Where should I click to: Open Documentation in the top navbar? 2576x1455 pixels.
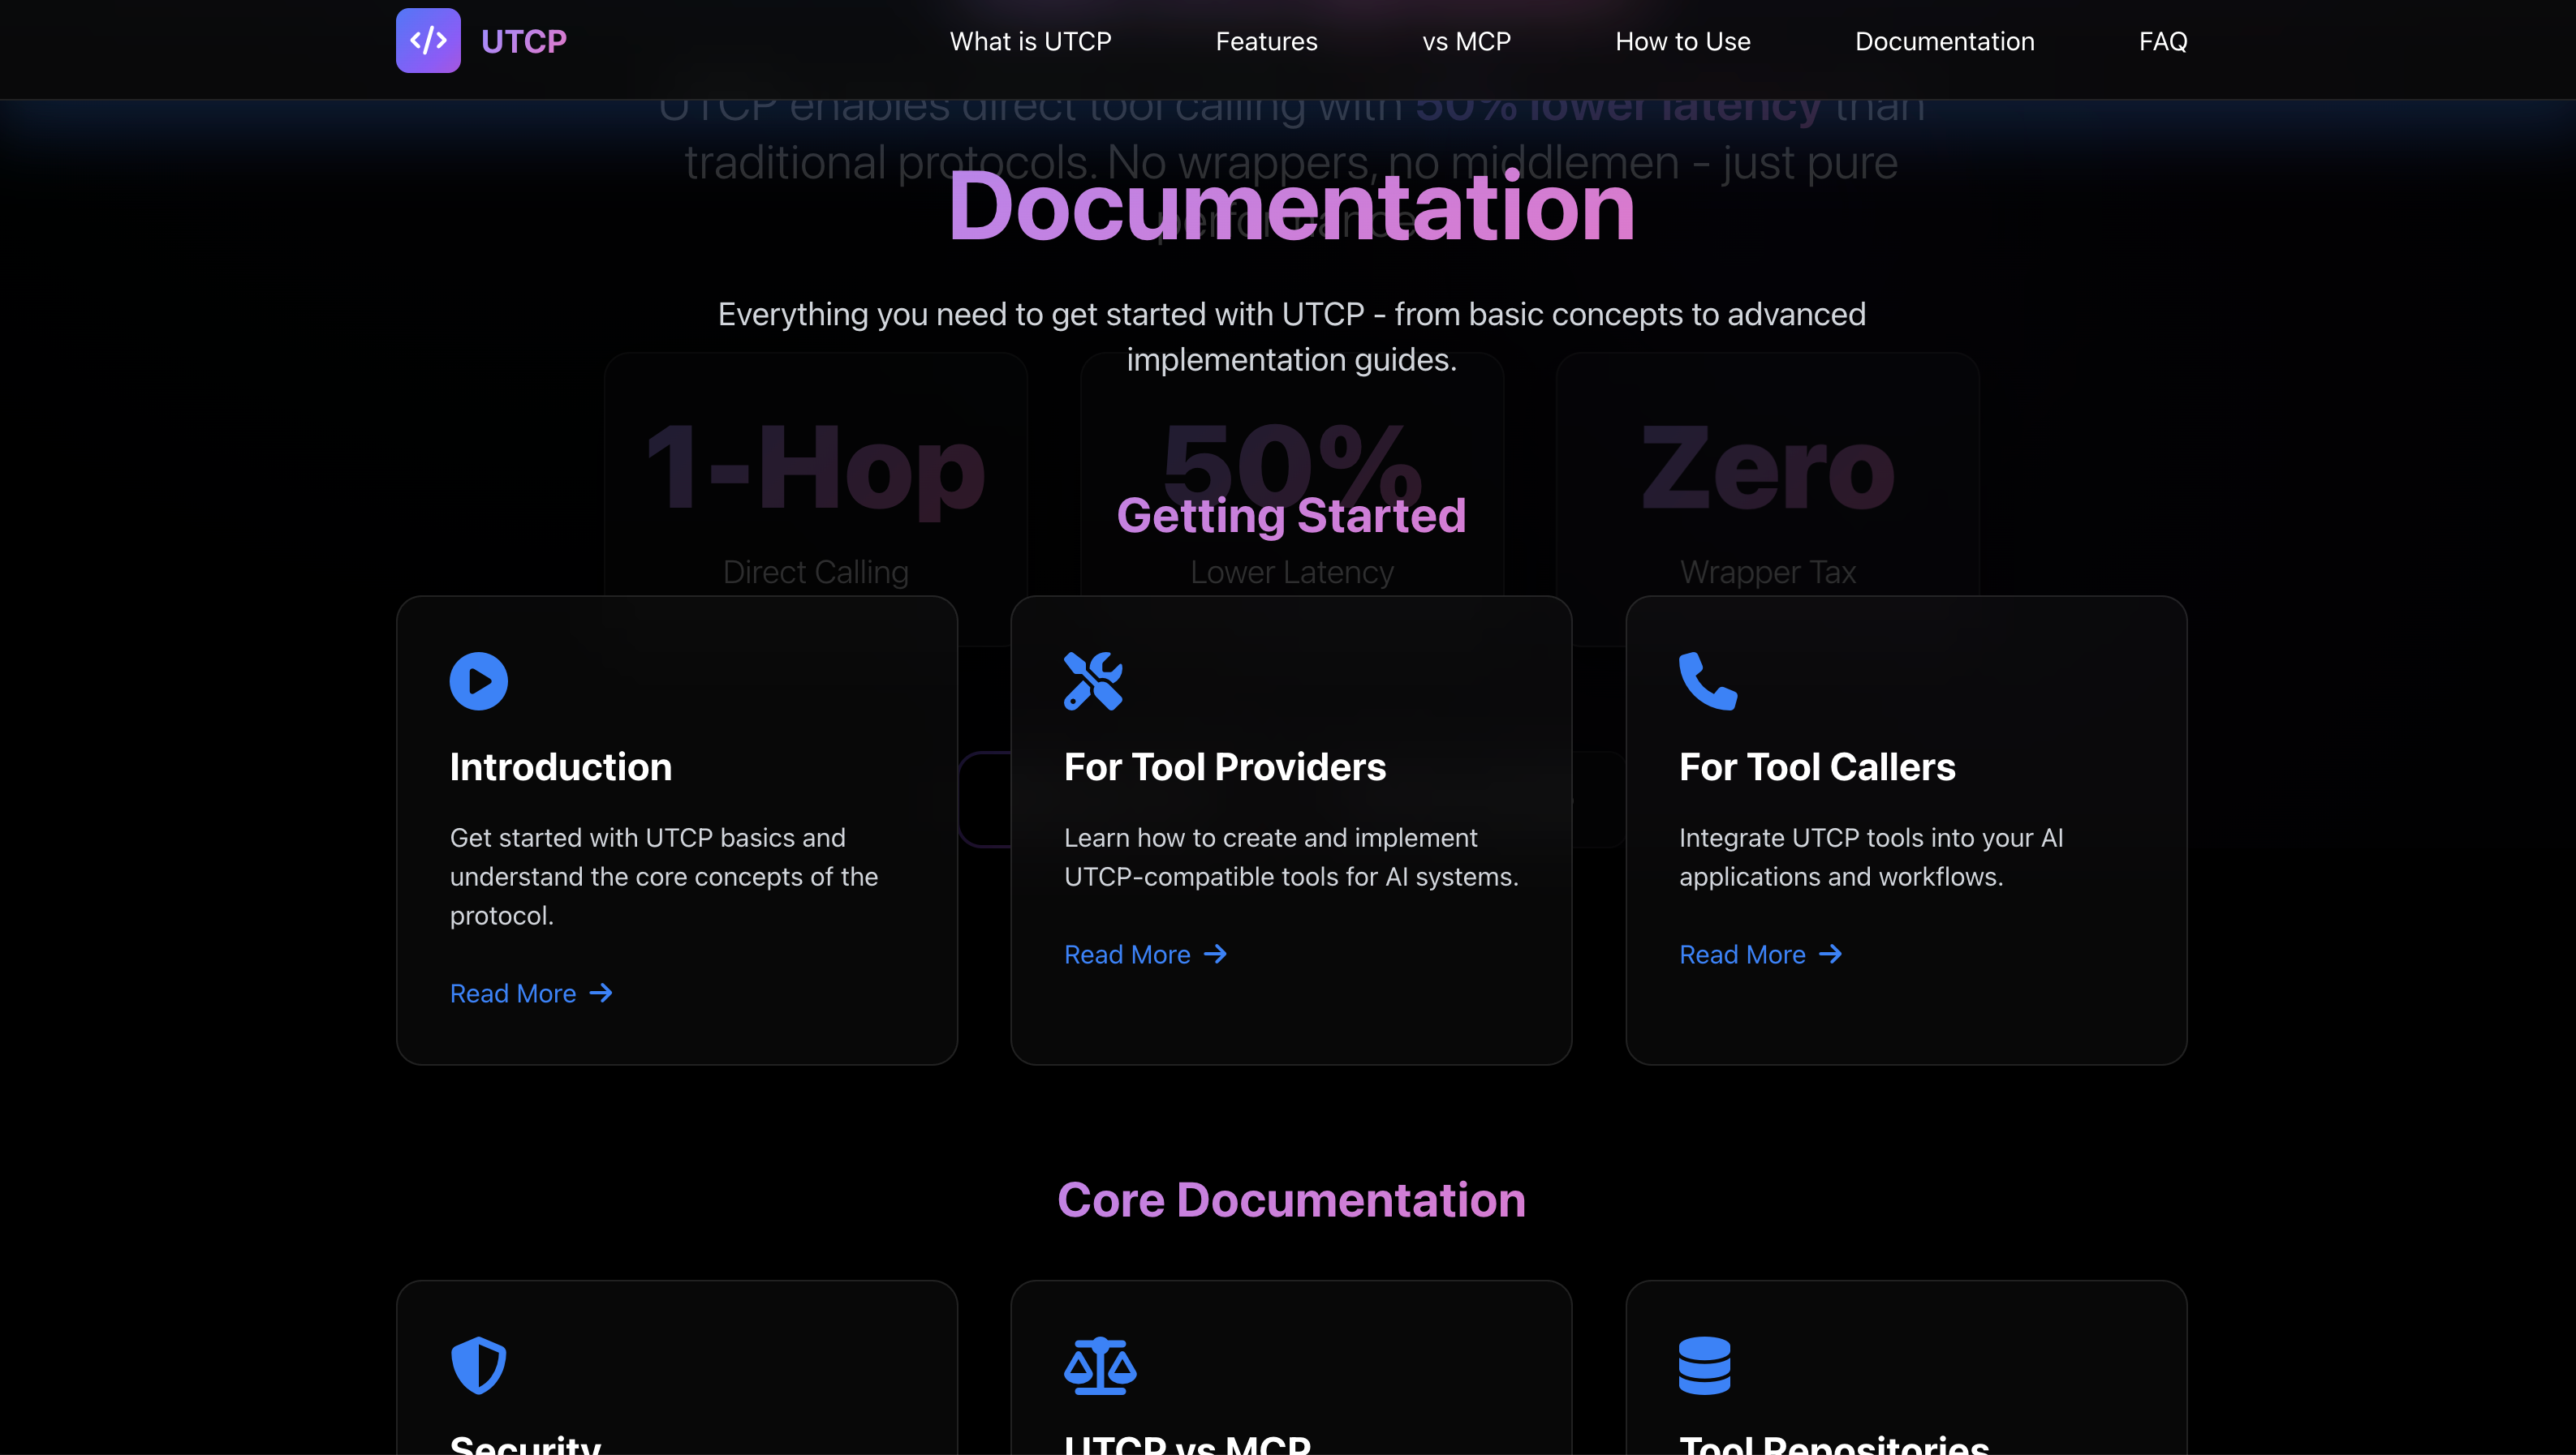coord(1944,41)
